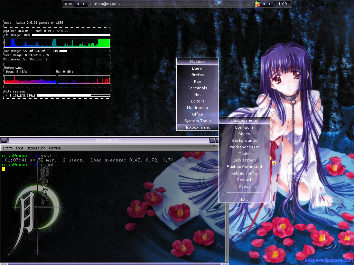Image resolution: width=354 pixels, height=265 pixels.
Task: Expand the Office submenu
Action: tap(197, 114)
